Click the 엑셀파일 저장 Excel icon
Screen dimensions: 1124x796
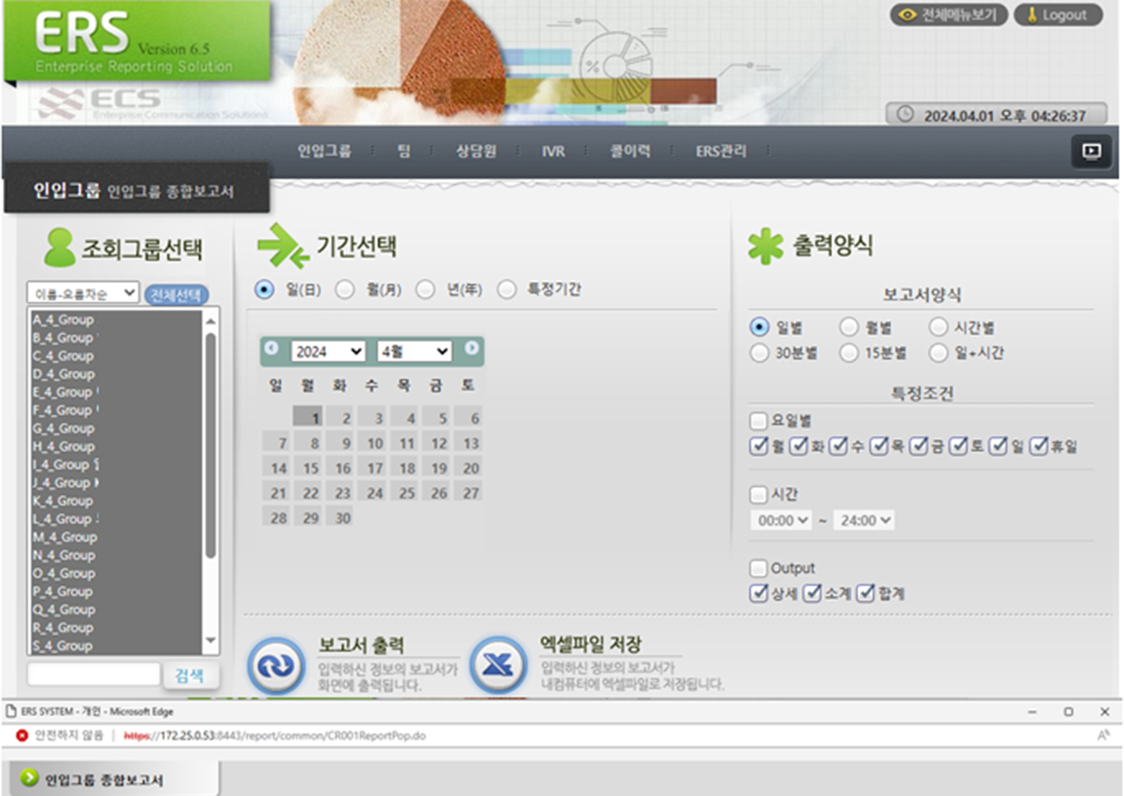(497, 666)
